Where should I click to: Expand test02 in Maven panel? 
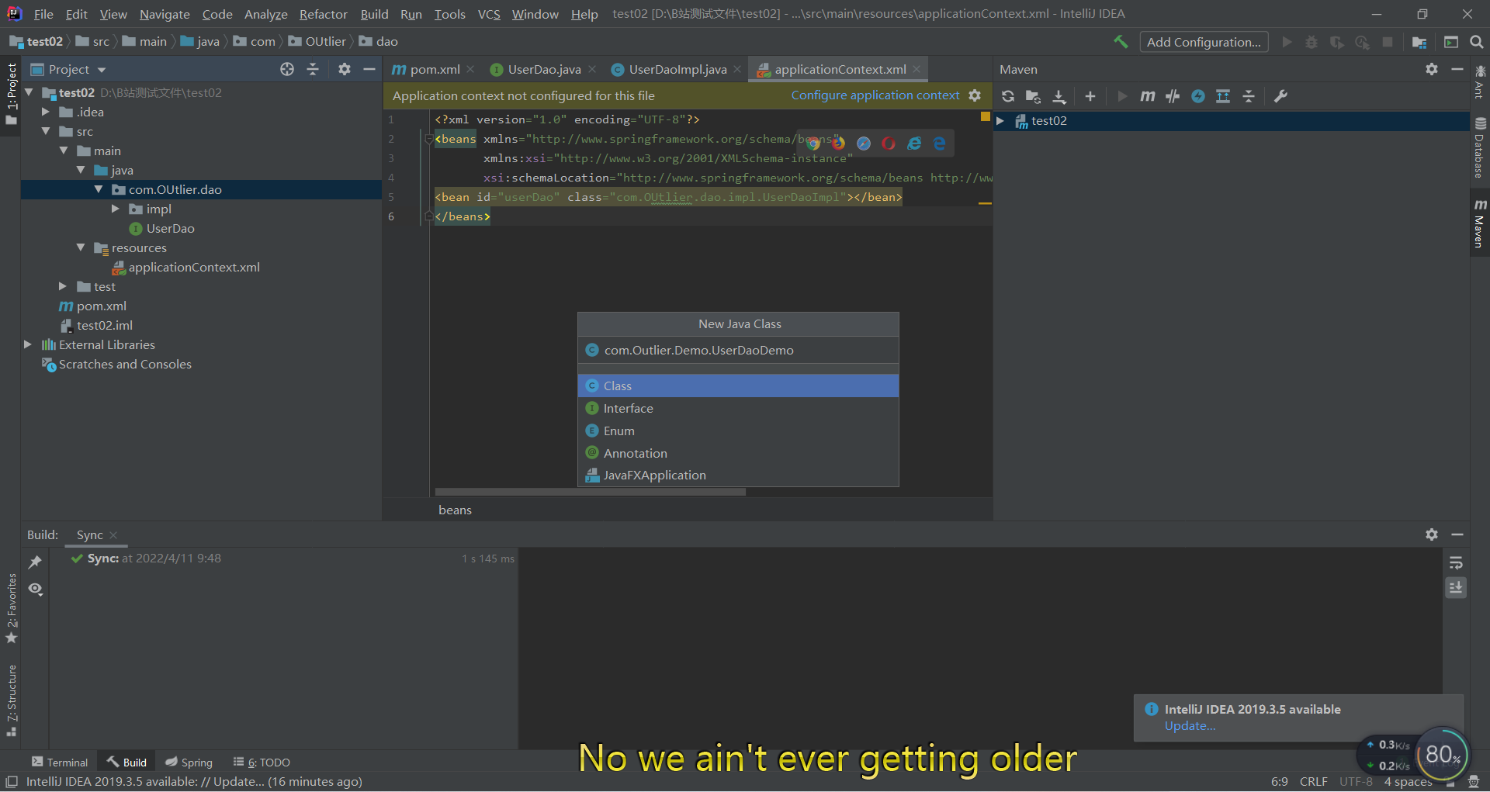[x=1000, y=121]
